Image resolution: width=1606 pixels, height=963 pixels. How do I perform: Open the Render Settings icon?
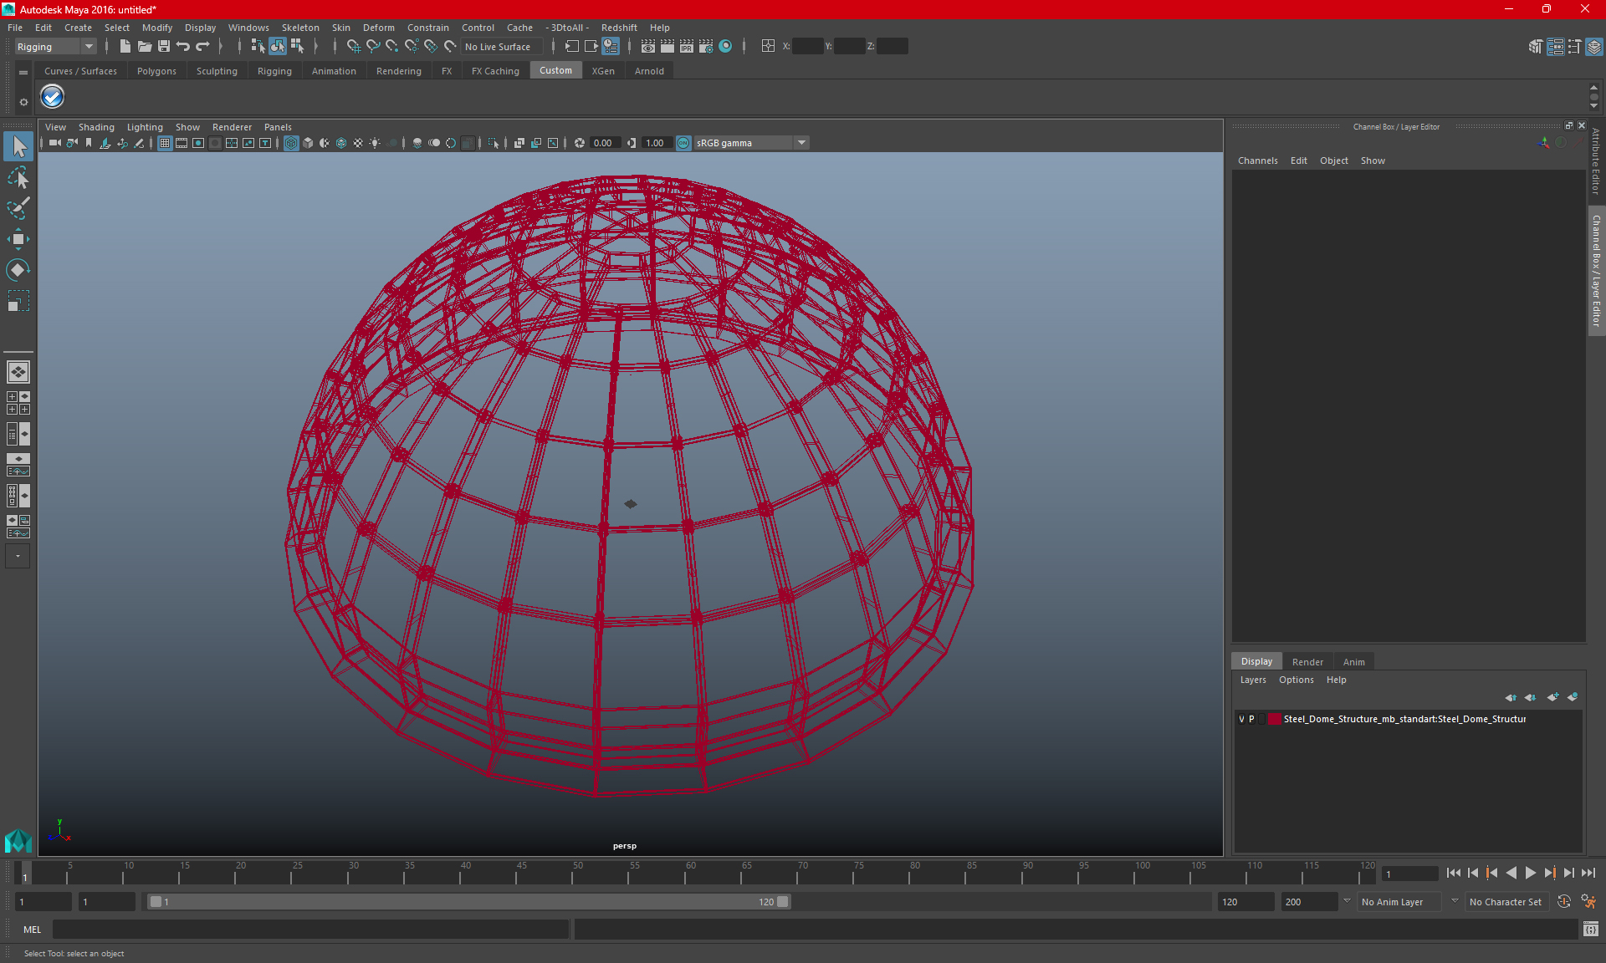(x=706, y=47)
